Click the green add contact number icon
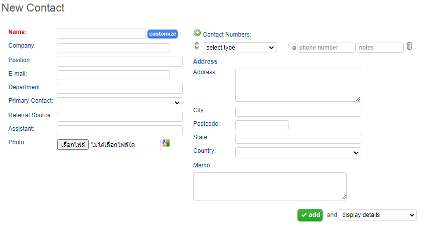Image resolution: width=430 pixels, height=226 pixels. 197,33
